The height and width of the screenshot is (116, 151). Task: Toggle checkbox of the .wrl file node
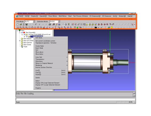[24, 34]
